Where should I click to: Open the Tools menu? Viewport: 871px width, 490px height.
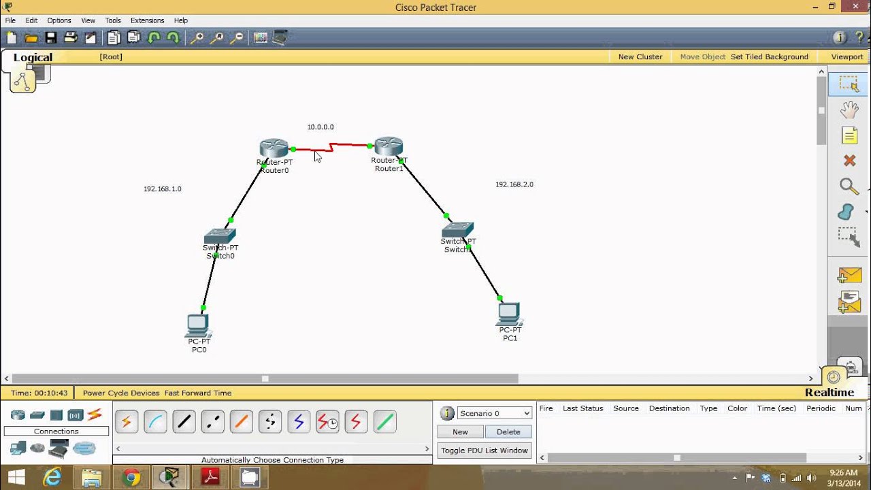coord(113,20)
